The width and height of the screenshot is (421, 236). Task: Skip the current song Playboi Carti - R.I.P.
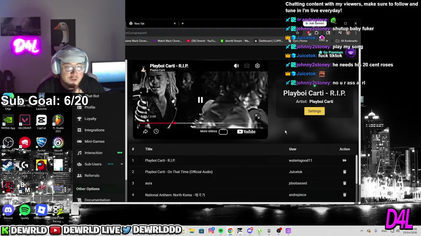coord(344,160)
